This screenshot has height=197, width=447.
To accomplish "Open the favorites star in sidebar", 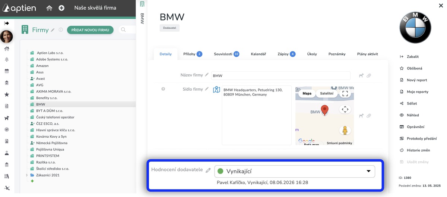I will (6, 94).
